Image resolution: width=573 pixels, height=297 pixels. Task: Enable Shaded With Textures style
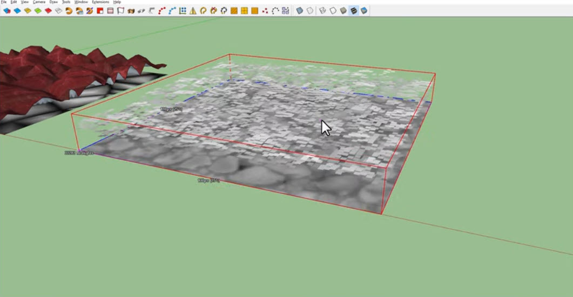click(x=354, y=10)
